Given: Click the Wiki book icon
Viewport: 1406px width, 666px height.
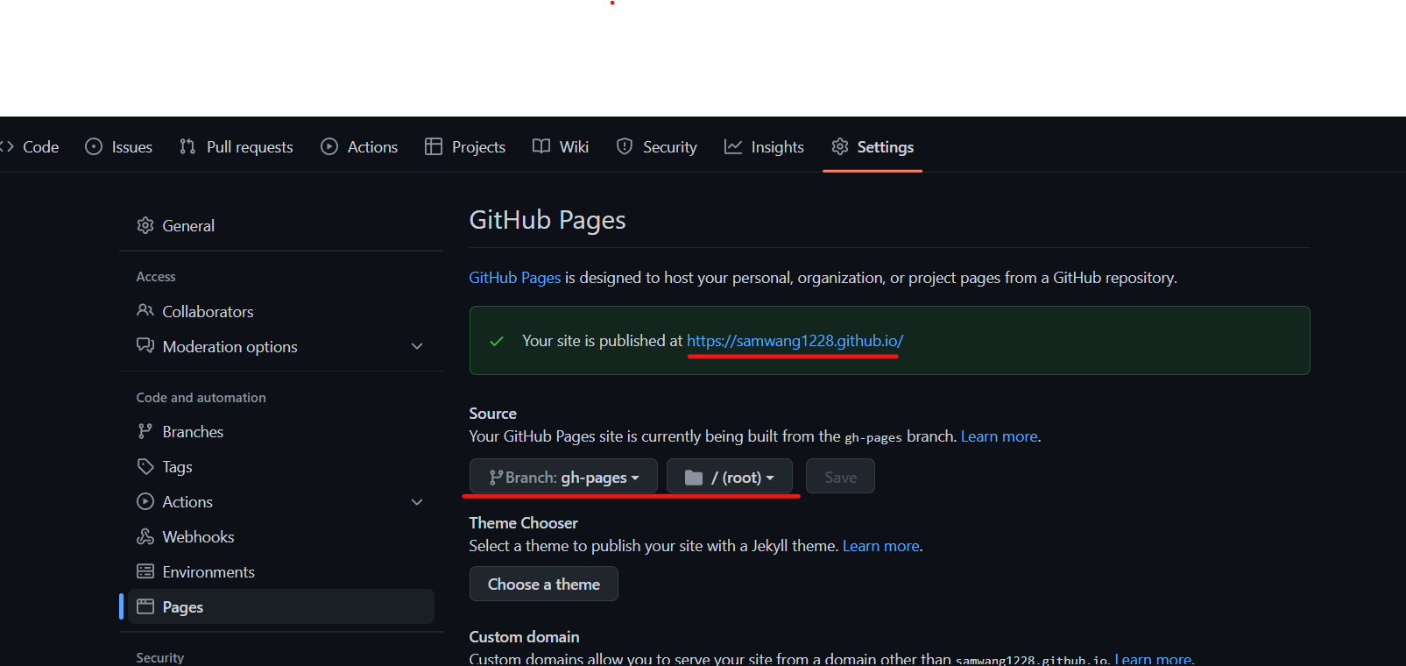Looking at the screenshot, I should tap(541, 146).
